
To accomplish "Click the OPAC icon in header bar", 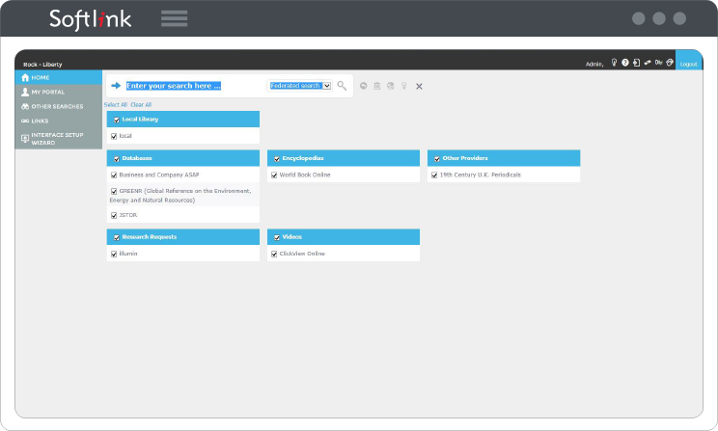I will 658,63.
